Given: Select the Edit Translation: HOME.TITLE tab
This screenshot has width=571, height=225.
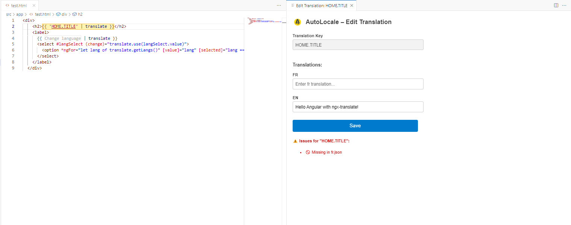Looking at the screenshot, I should pyautogui.click(x=322, y=6).
